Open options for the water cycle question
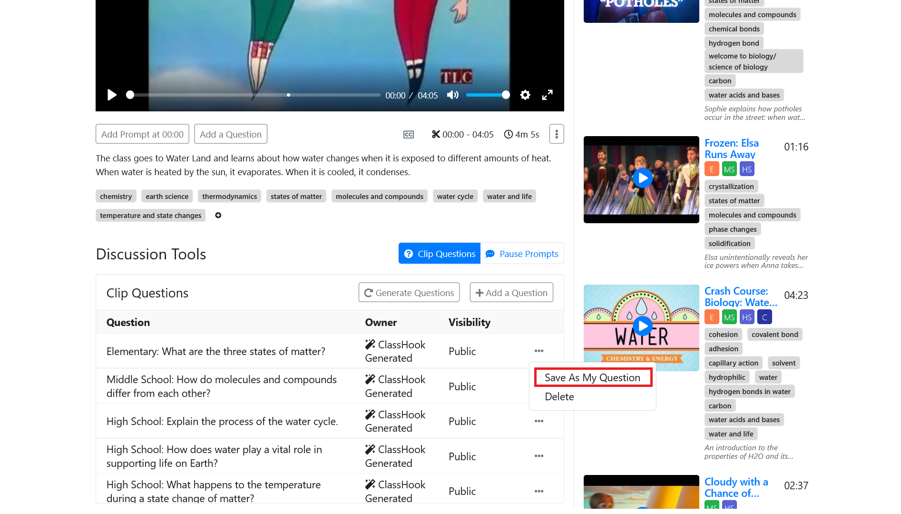The height and width of the screenshot is (514, 901). click(539, 421)
